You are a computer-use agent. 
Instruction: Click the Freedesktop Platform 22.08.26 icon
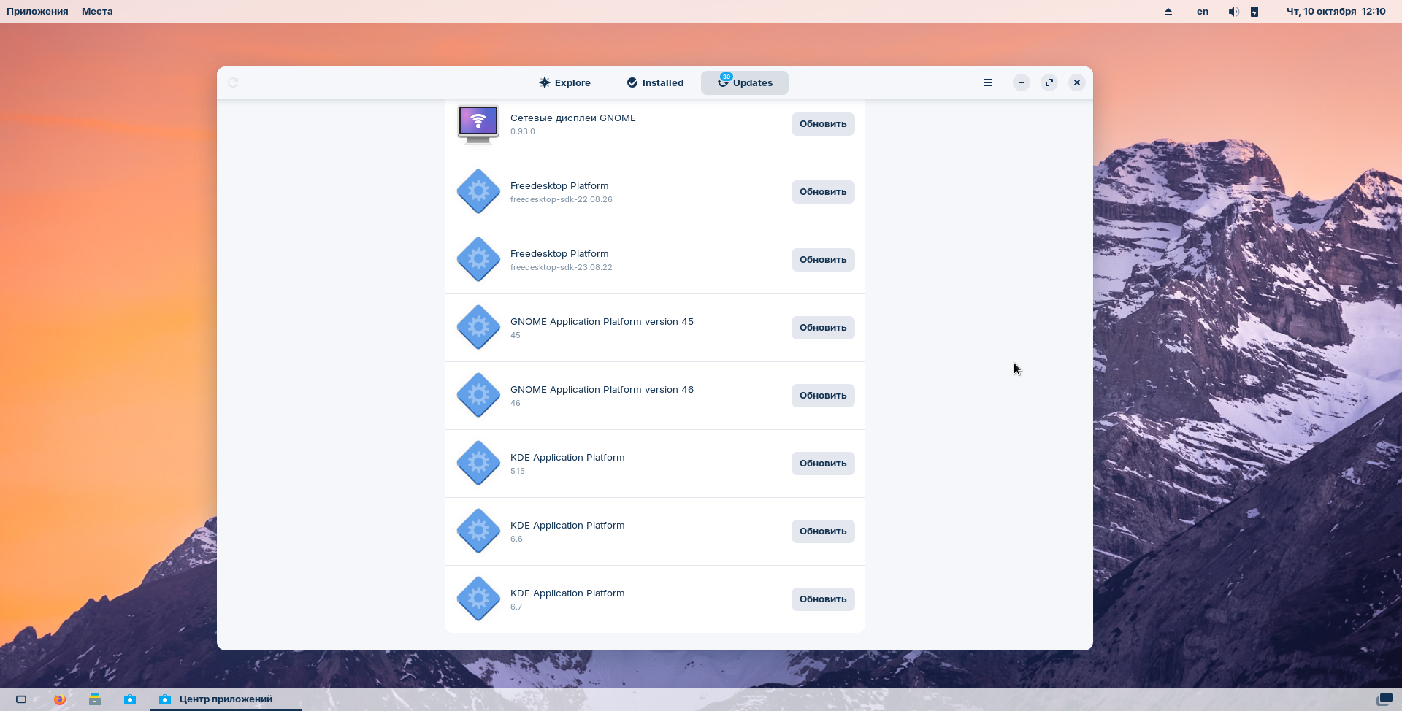(x=478, y=192)
